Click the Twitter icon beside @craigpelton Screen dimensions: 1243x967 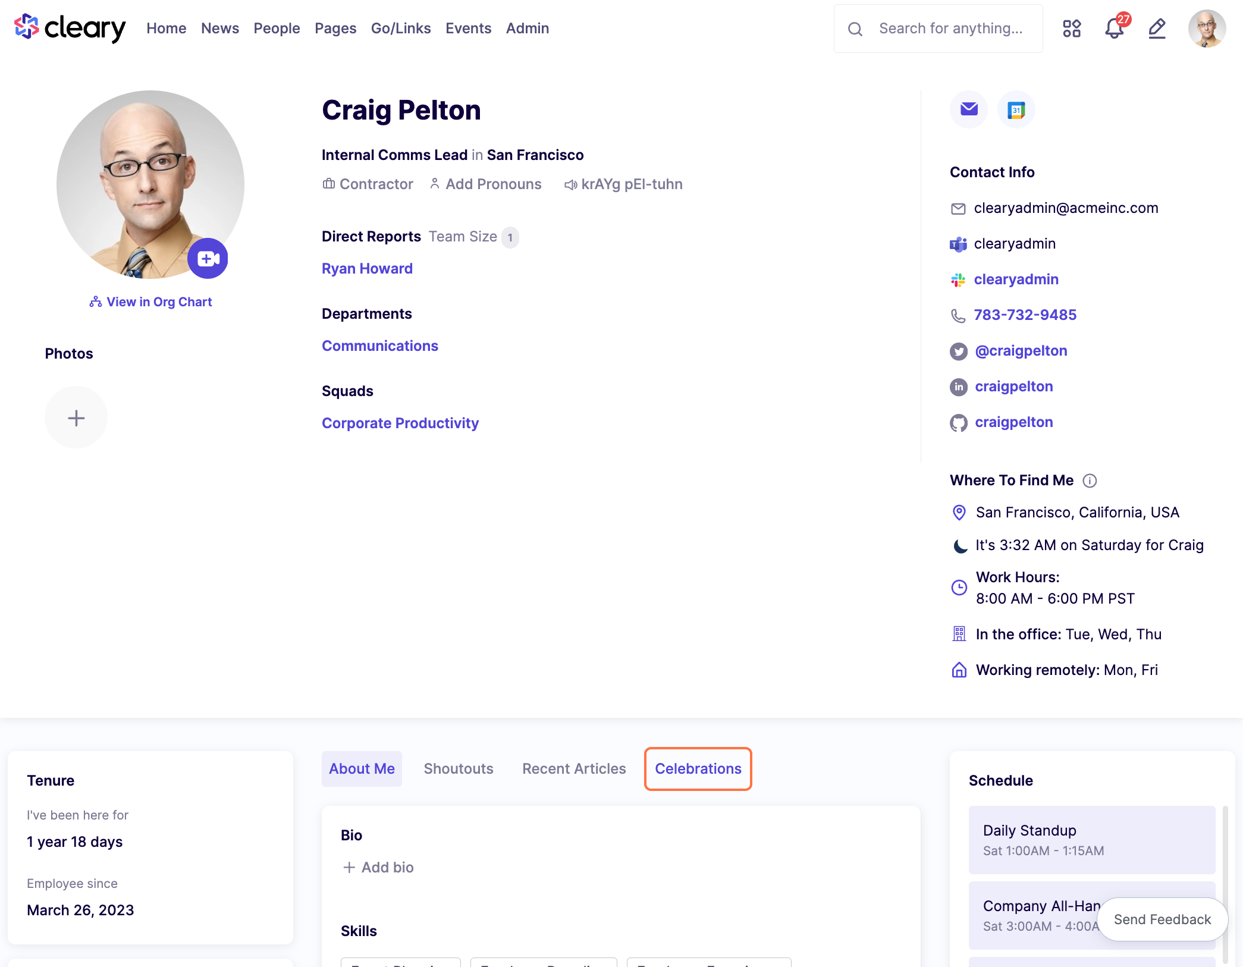point(958,351)
